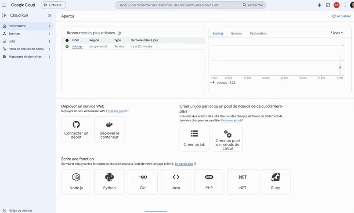
Task: Open more options next to Pools de nœuds
Action: click(49, 49)
